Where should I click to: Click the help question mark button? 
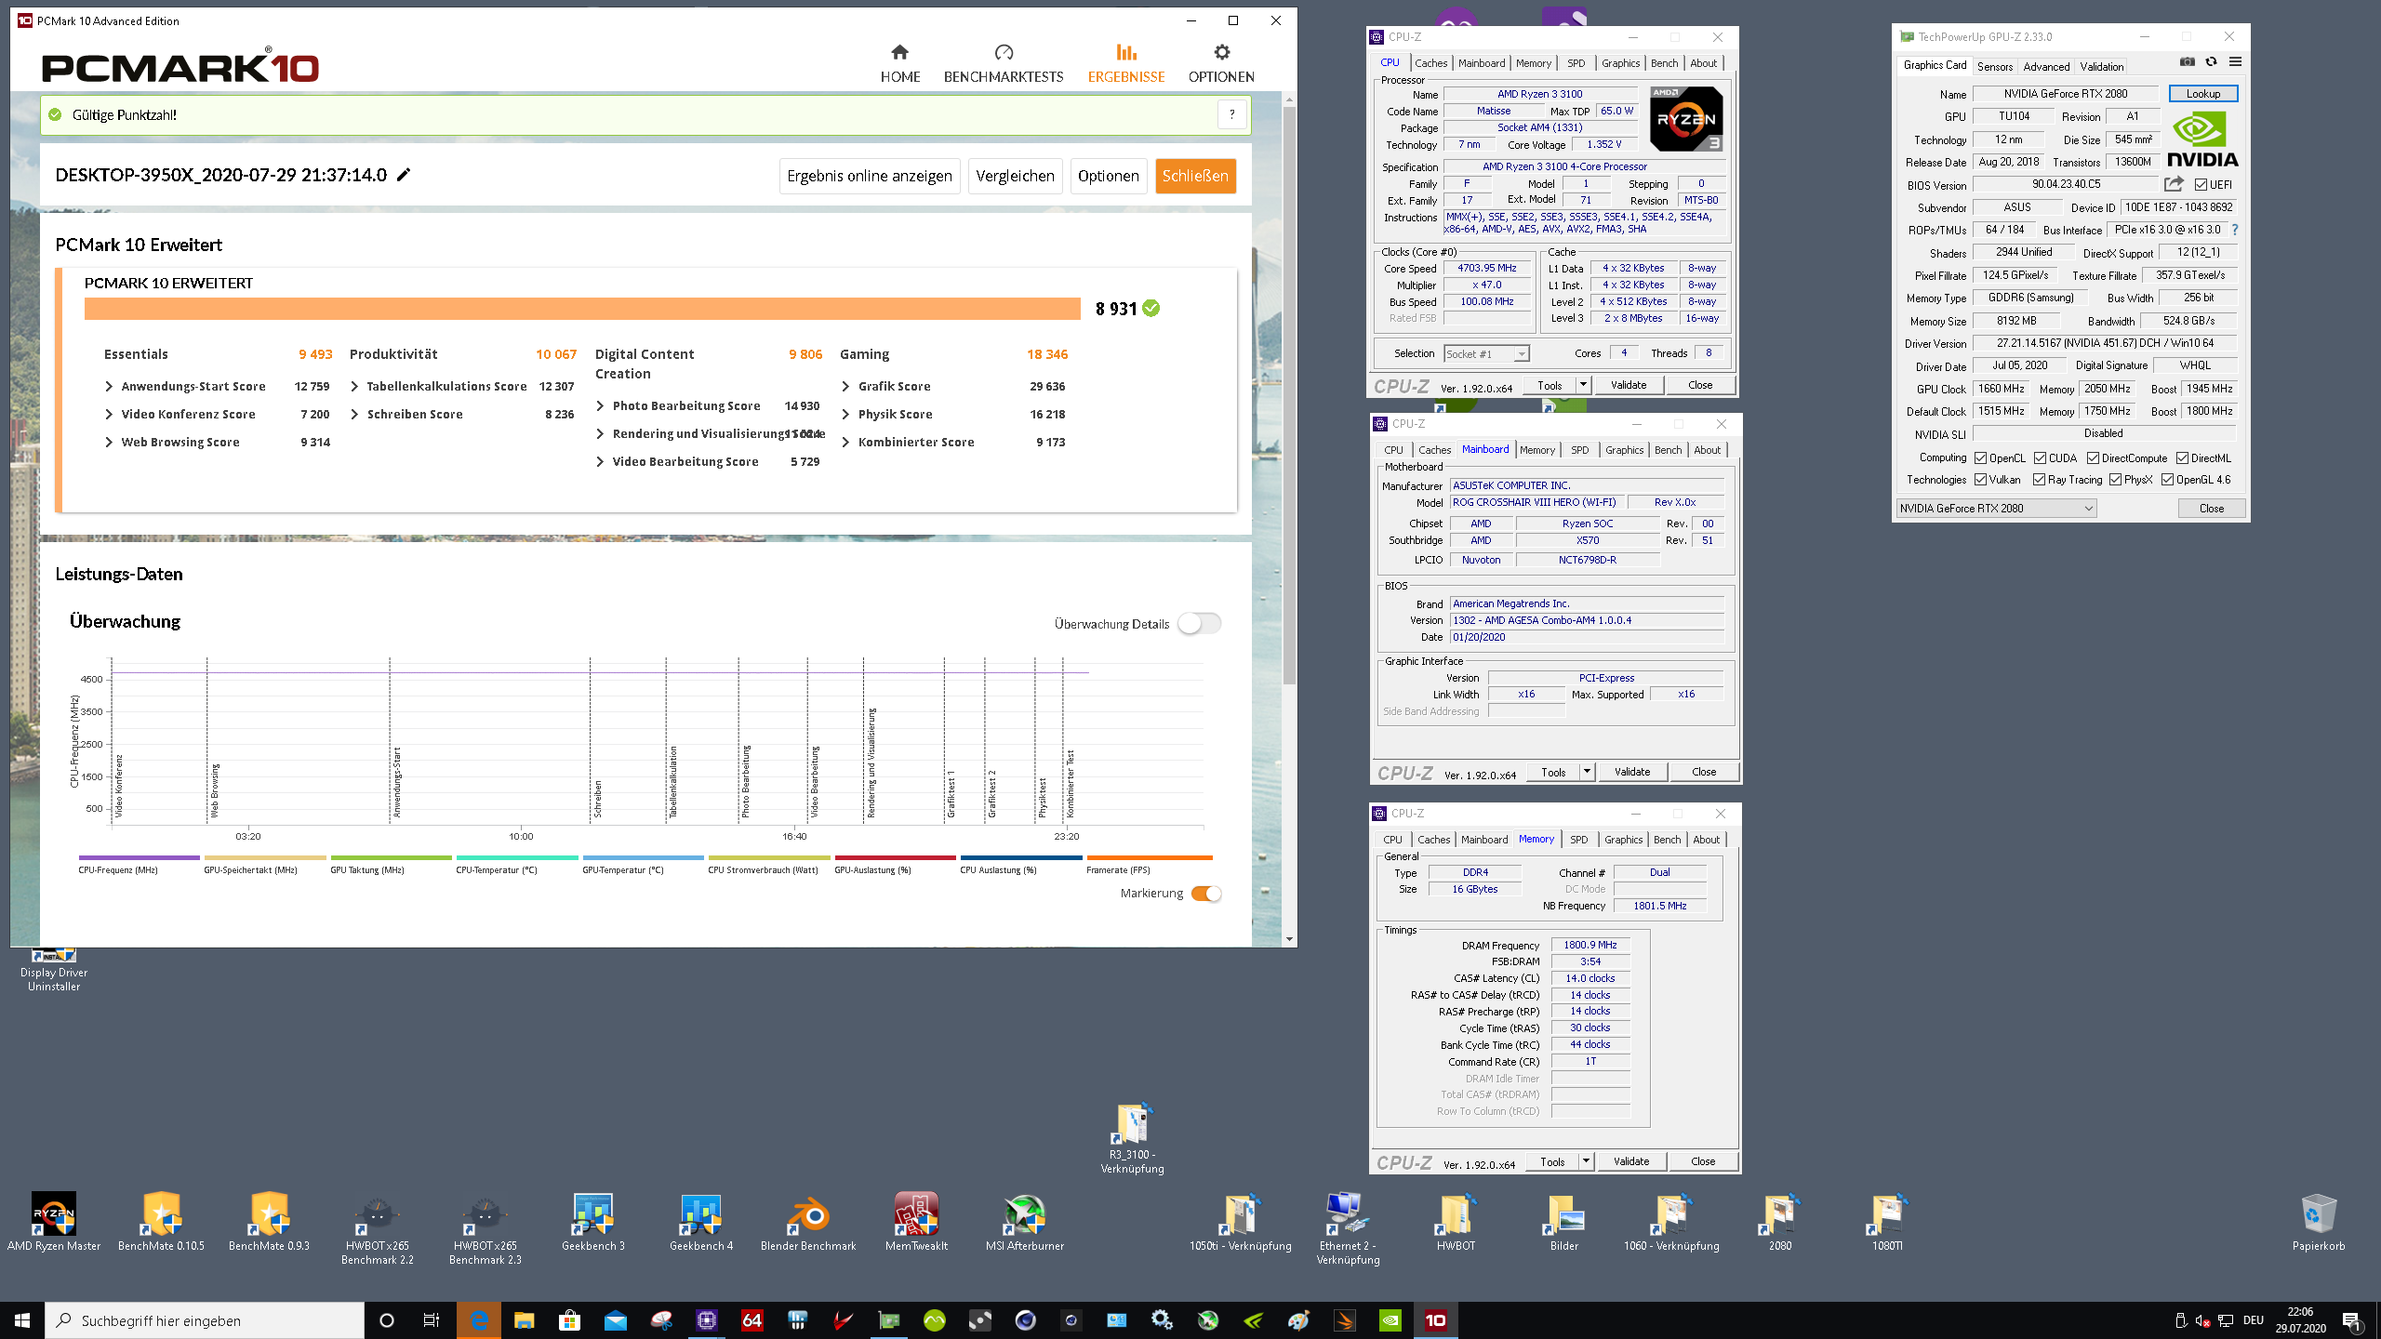coord(1232,114)
